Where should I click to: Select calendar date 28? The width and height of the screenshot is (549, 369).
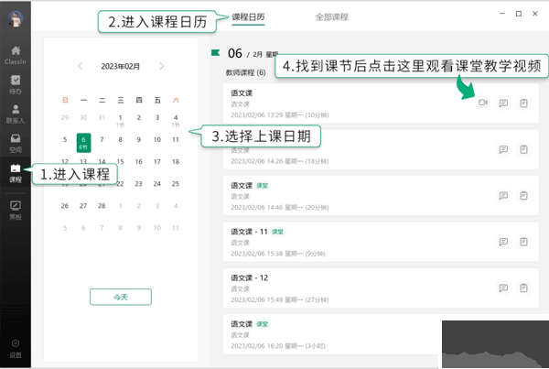(102, 206)
